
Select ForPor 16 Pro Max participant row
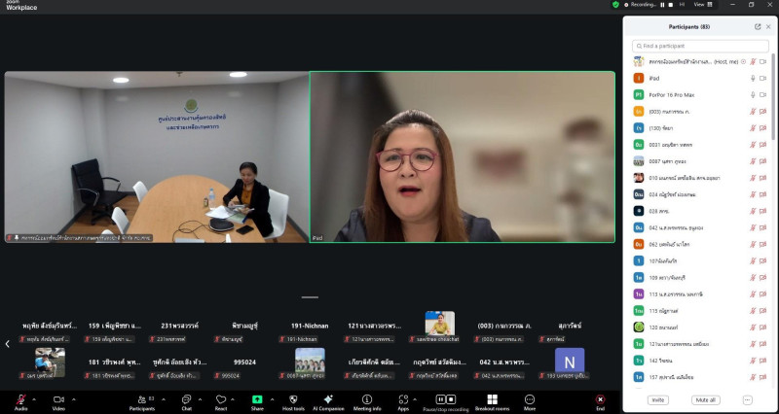(x=700, y=94)
